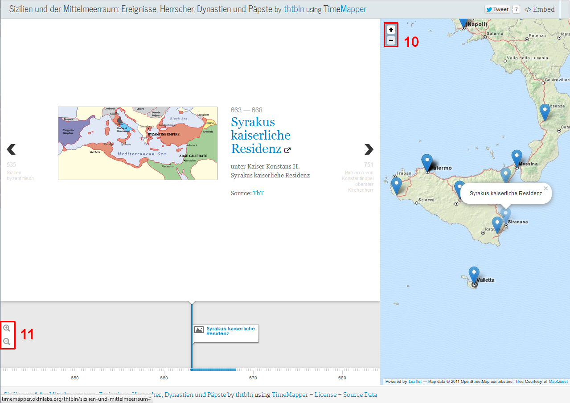The height and width of the screenshot is (403, 570).
Task: Go to the previous slide arrow
Action: pyautogui.click(x=11, y=149)
